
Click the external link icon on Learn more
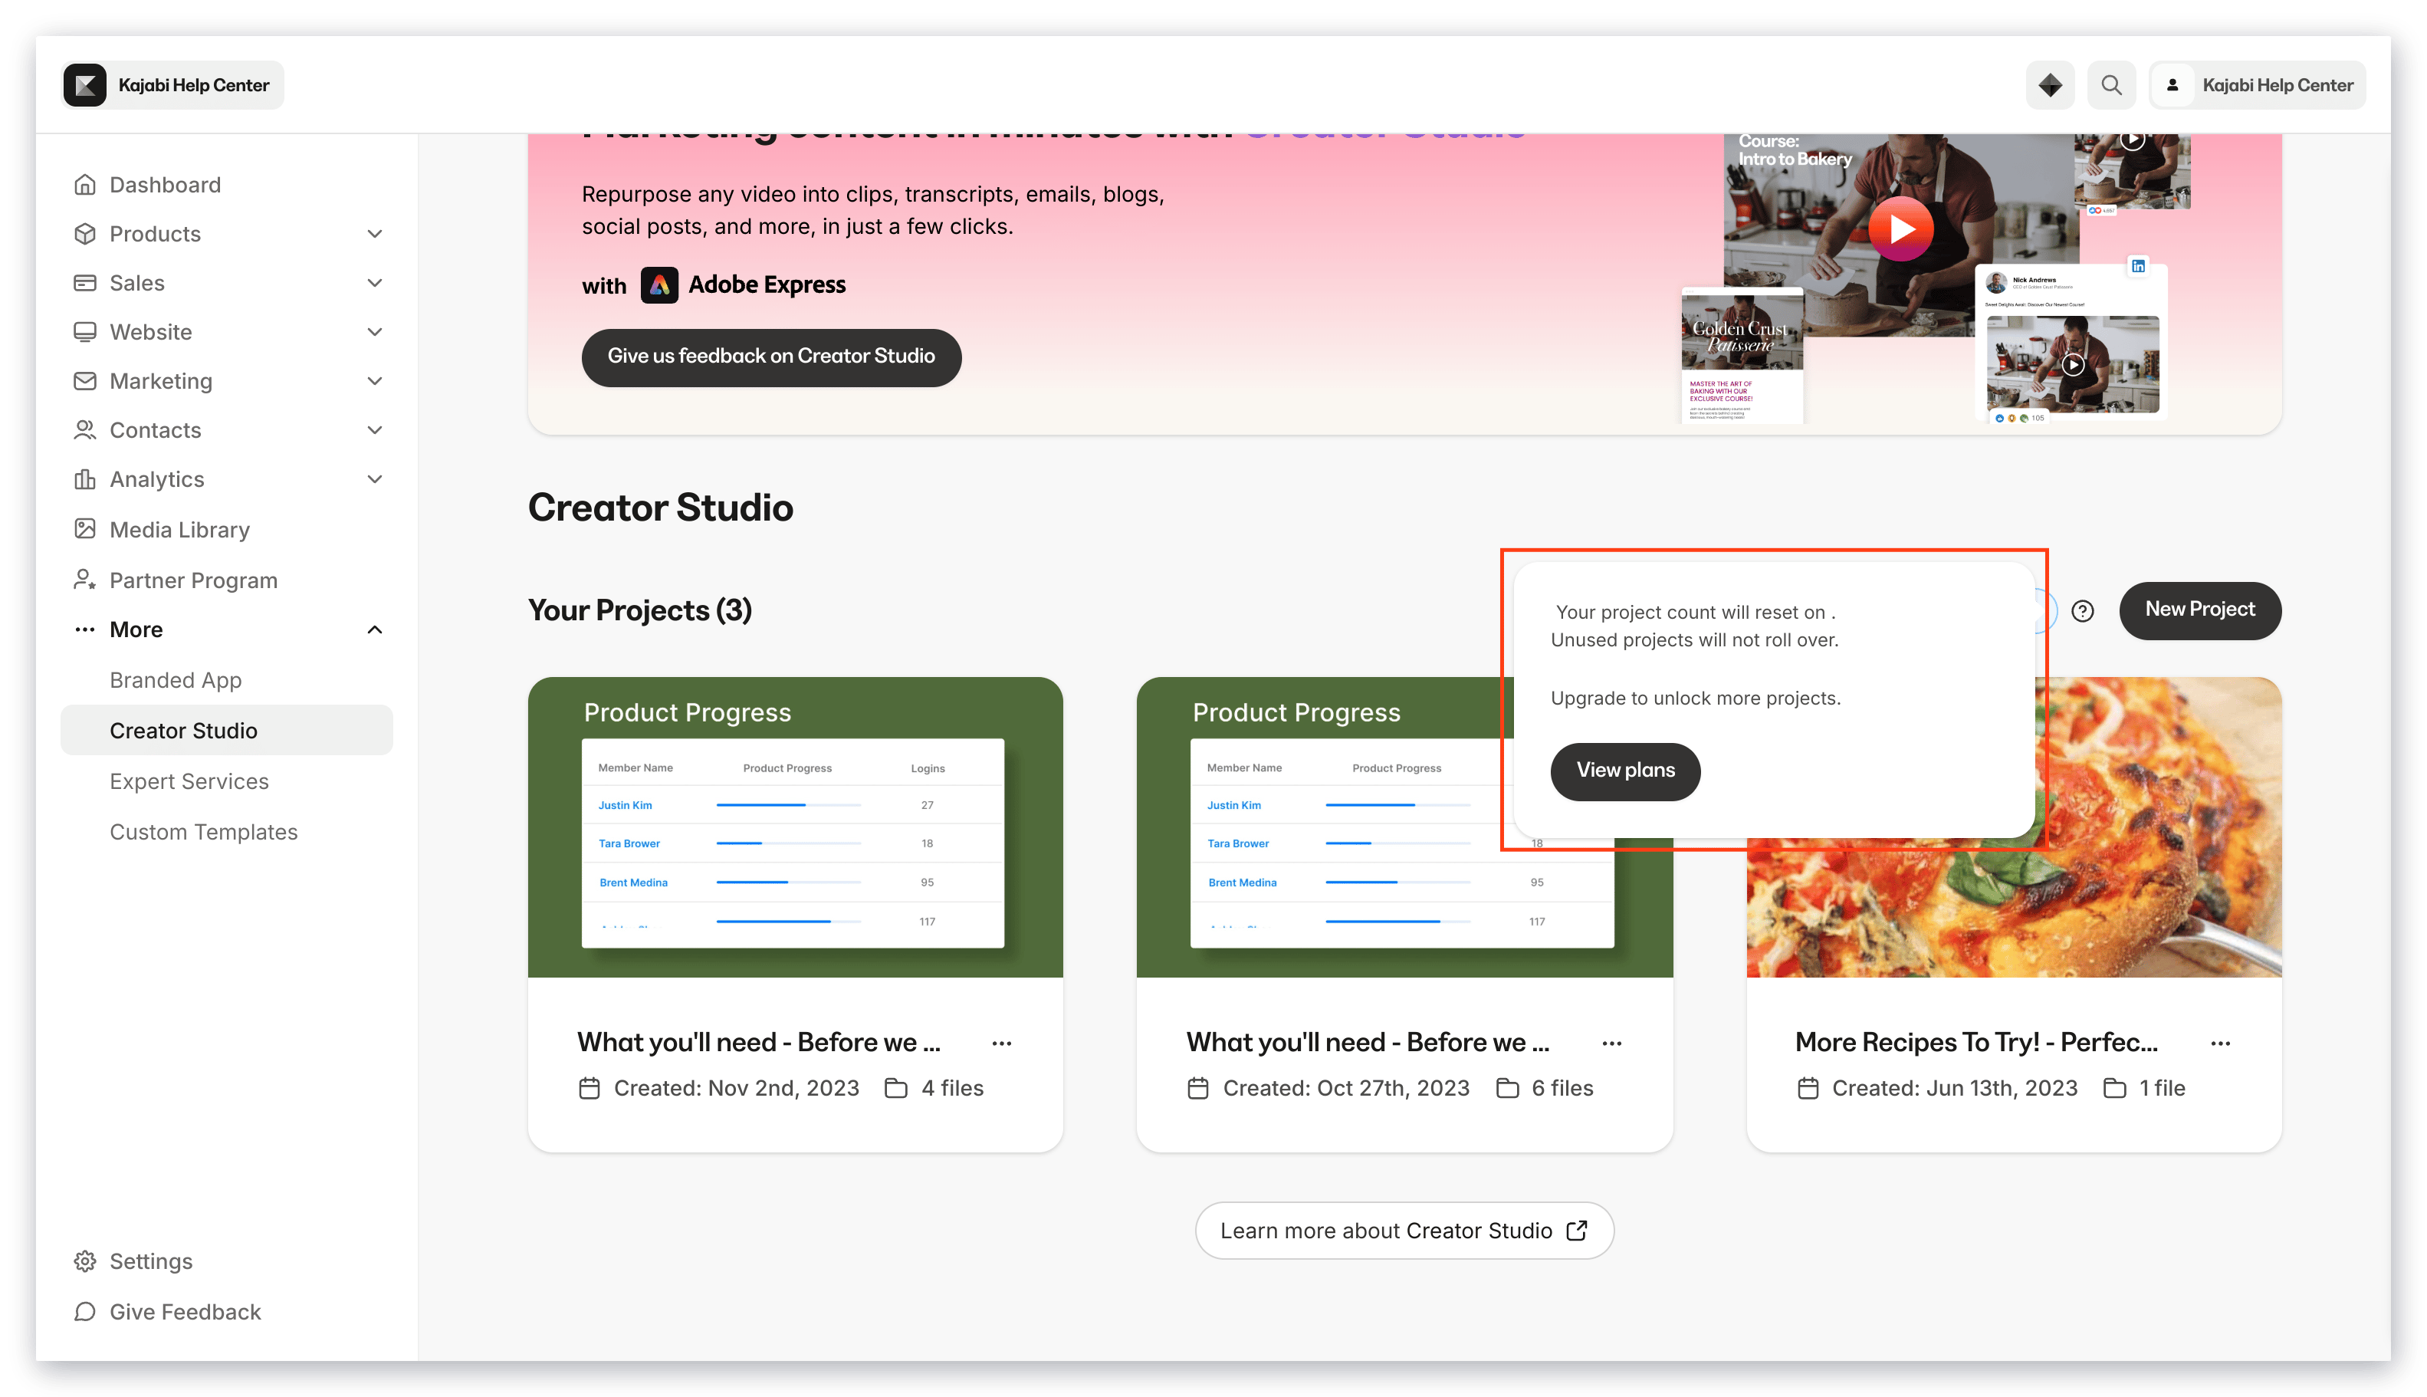(x=1577, y=1230)
